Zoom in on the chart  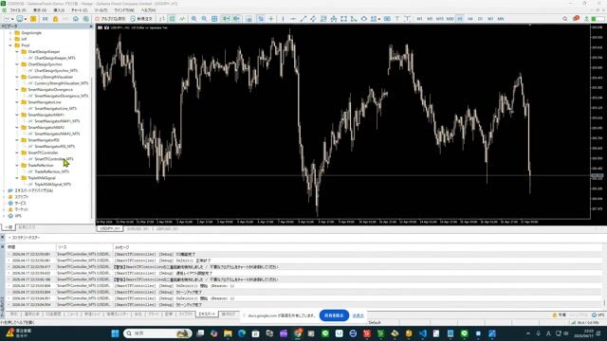click(193, 19)
